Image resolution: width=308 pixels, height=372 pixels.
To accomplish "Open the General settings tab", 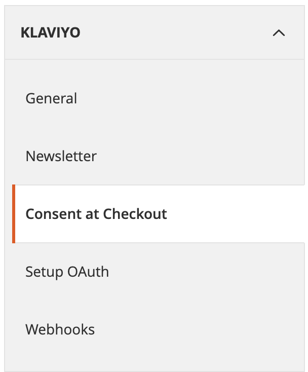I will [51, 98].
